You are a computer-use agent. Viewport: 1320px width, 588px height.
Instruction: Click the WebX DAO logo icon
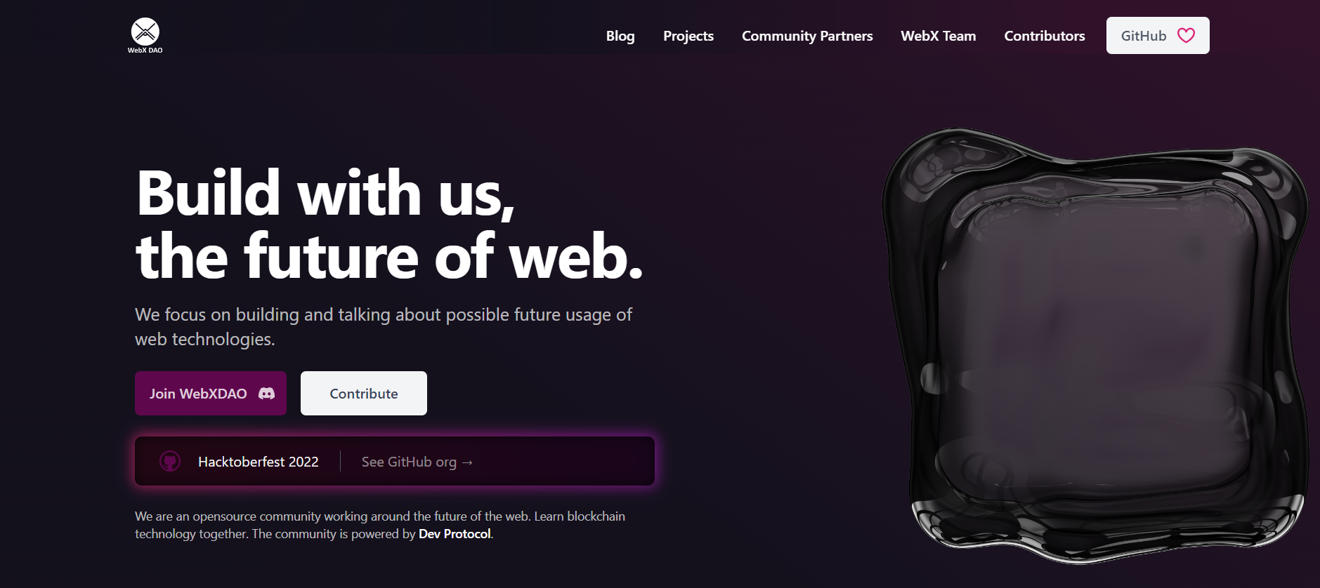(145, 32)
